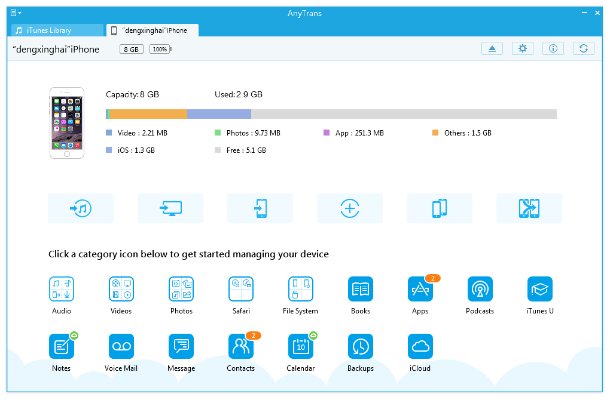Open the Podcasts category

[x=480, y=289]
